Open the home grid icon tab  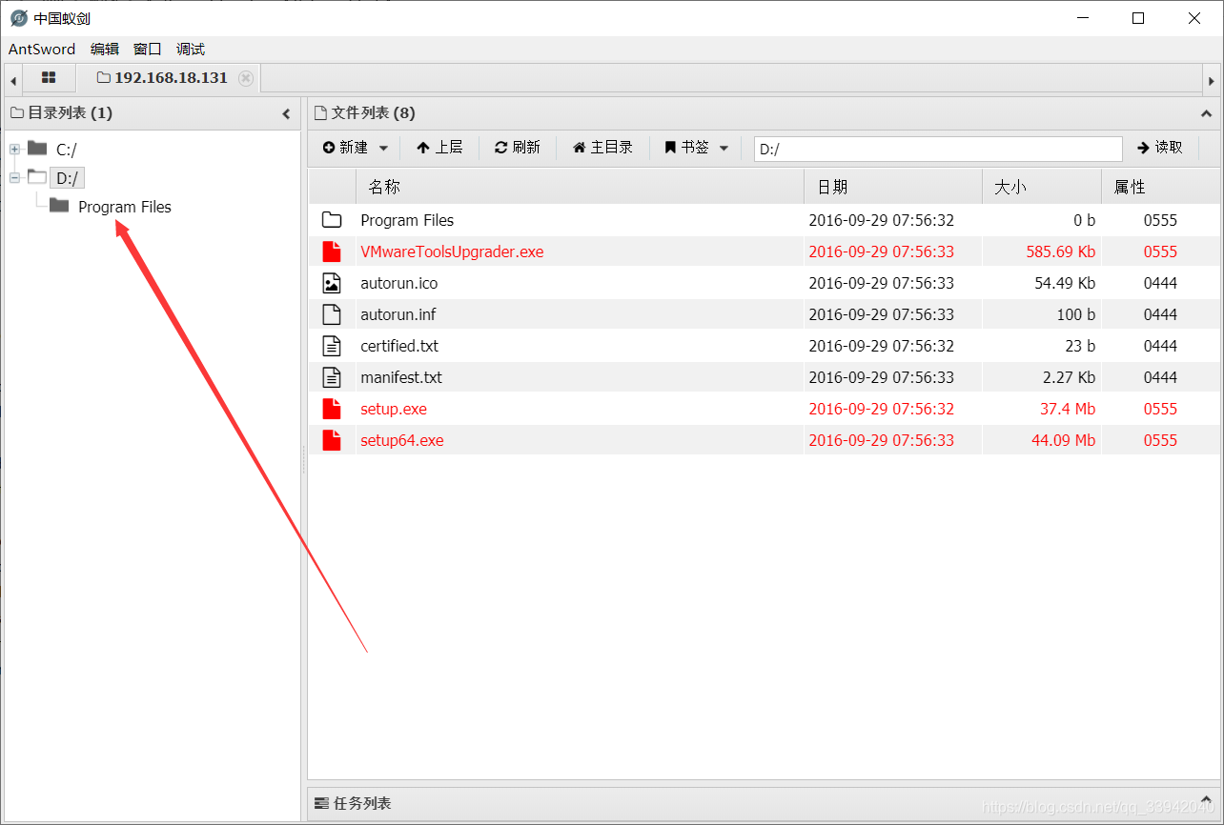49,78
